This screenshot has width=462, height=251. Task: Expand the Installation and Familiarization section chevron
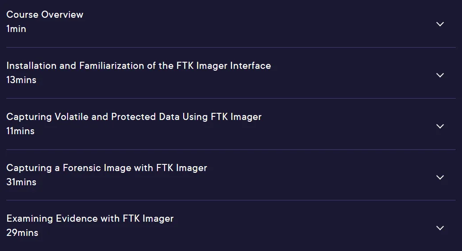point(440,76)
